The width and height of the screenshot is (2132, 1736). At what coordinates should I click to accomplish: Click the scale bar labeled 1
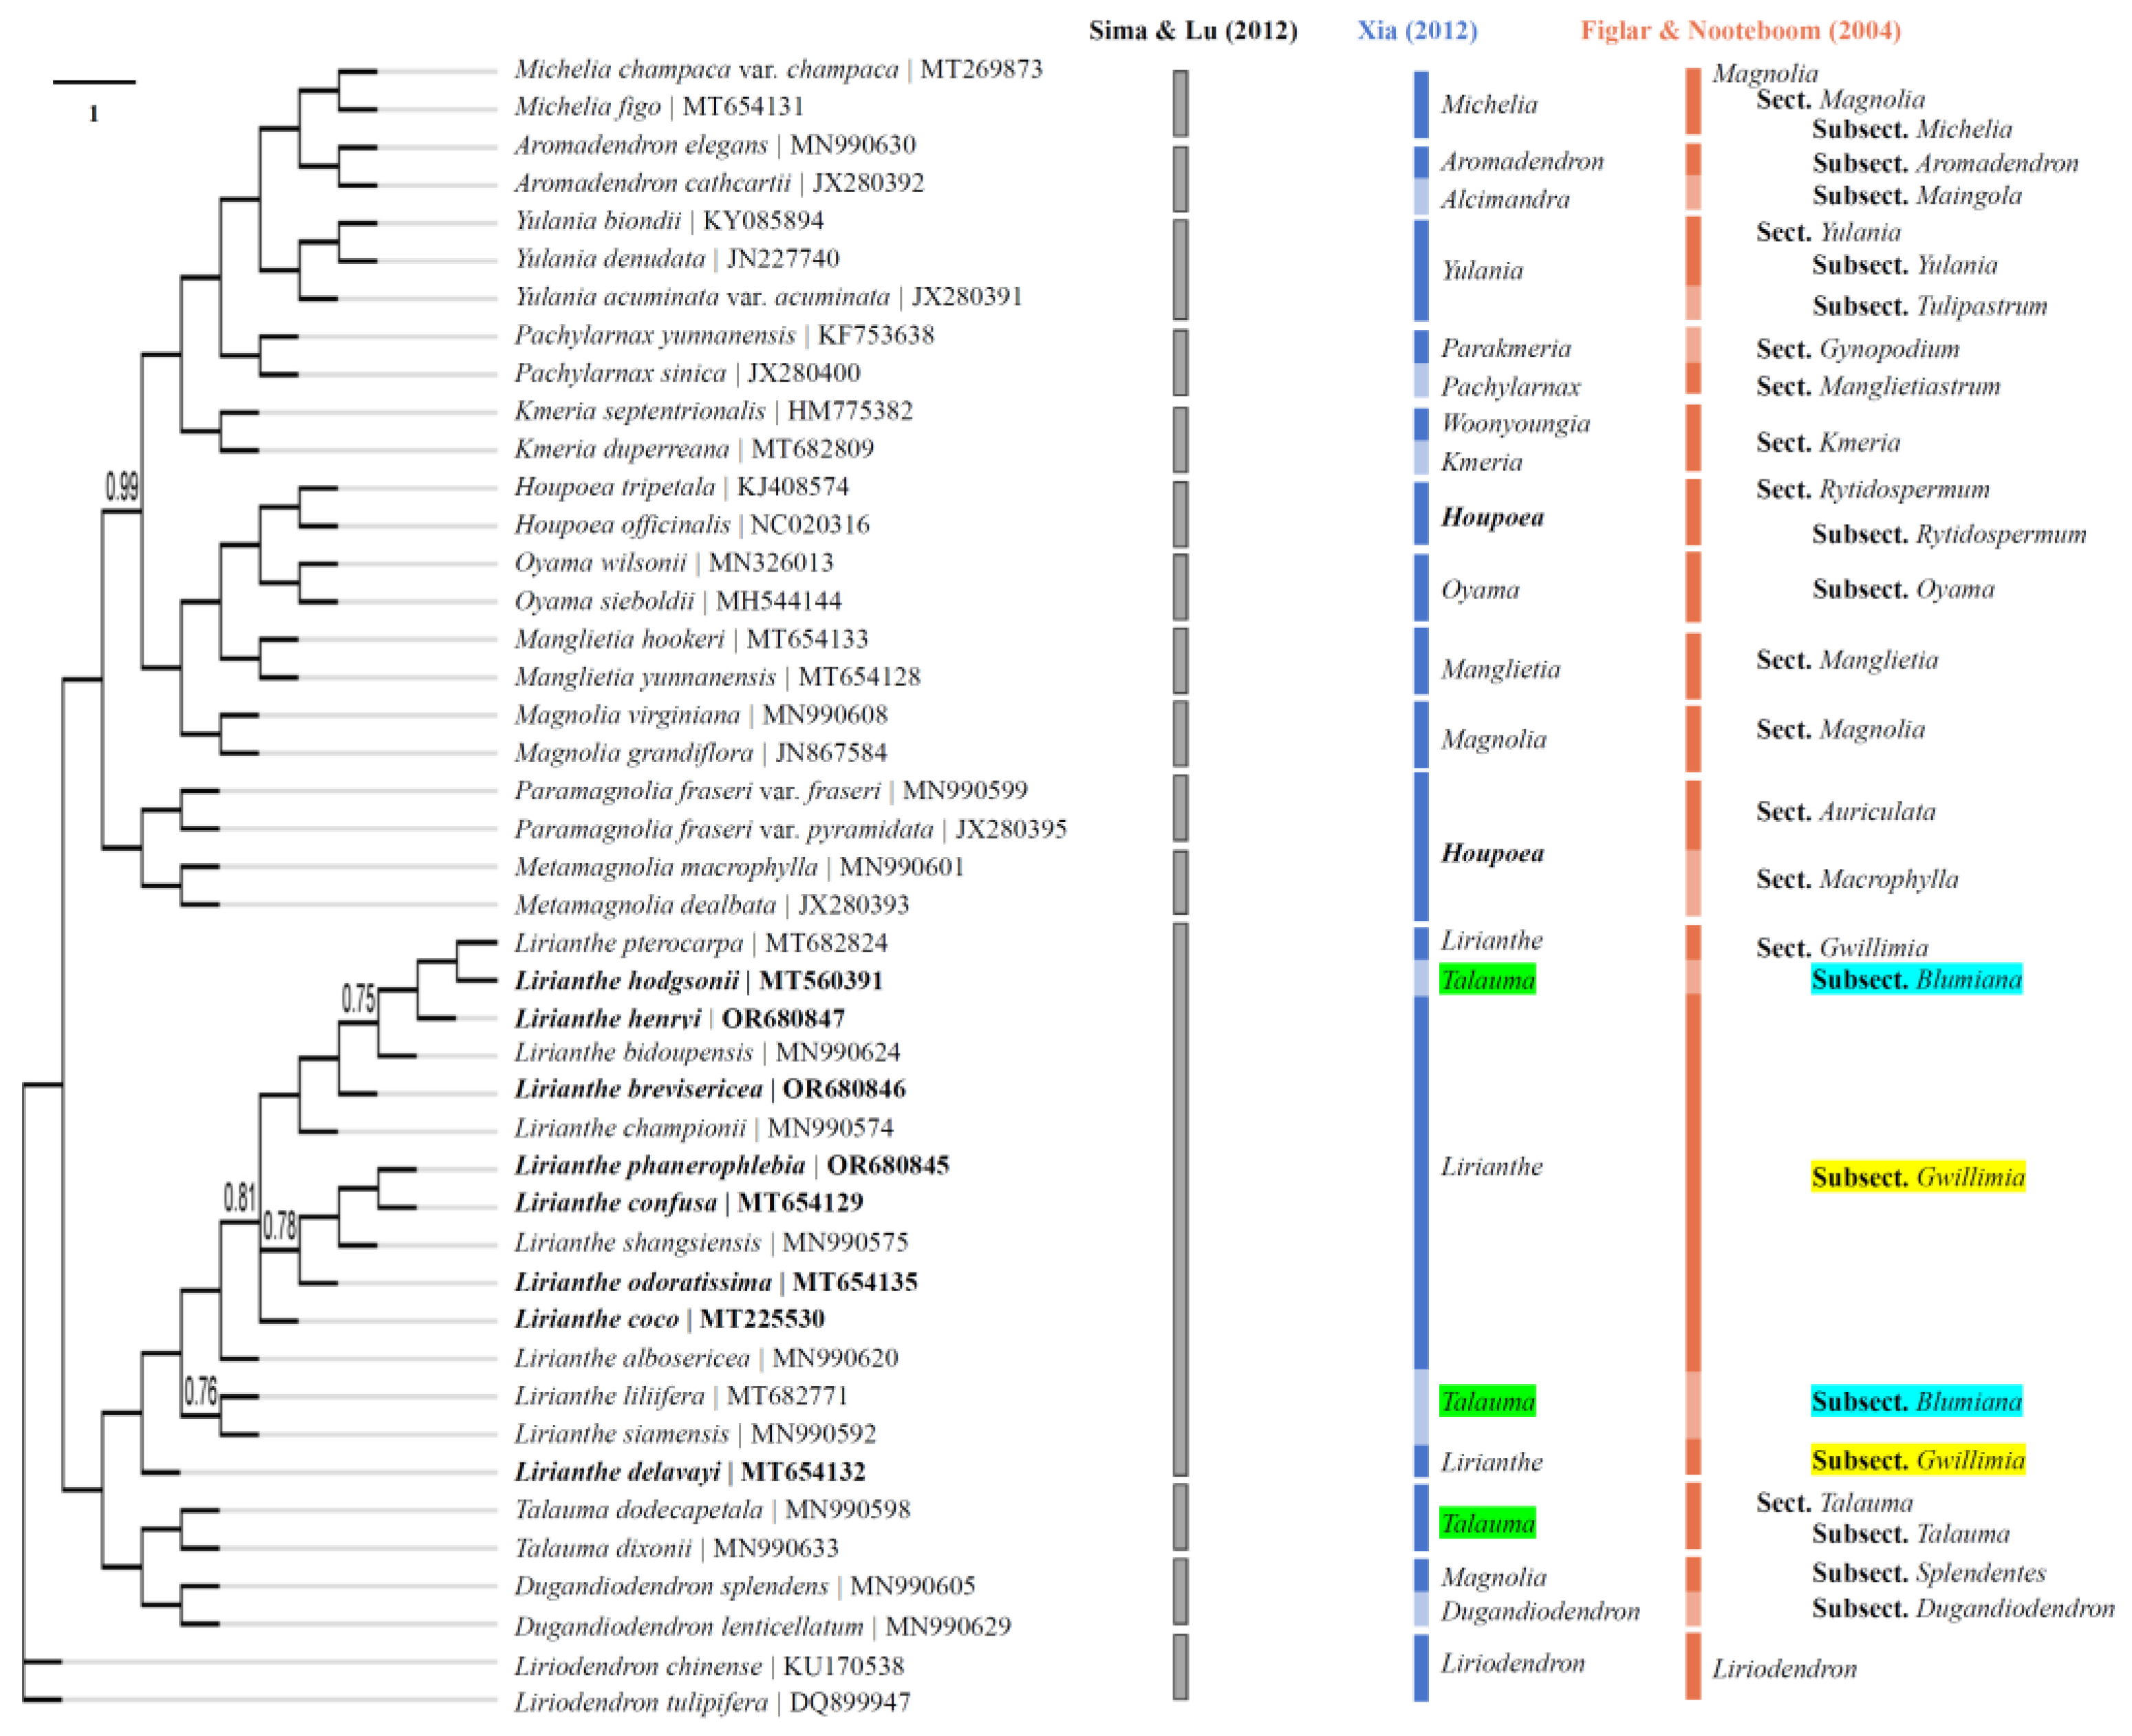coord(93,83)
